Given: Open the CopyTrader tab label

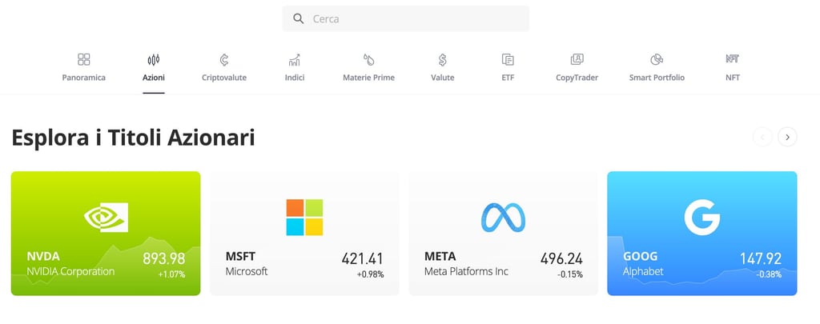Looking at the screenshot, I should (577, 78).
